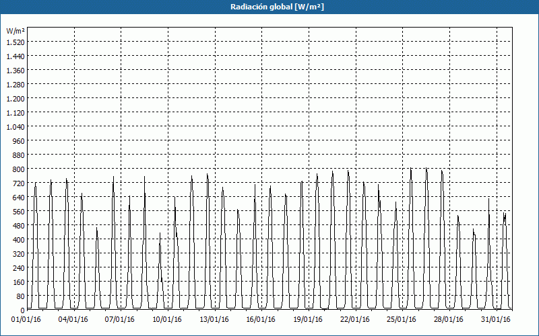Select the 1.200 y-axis value label
Viewport: 539px width, 336px height.
tap(15, 98)
